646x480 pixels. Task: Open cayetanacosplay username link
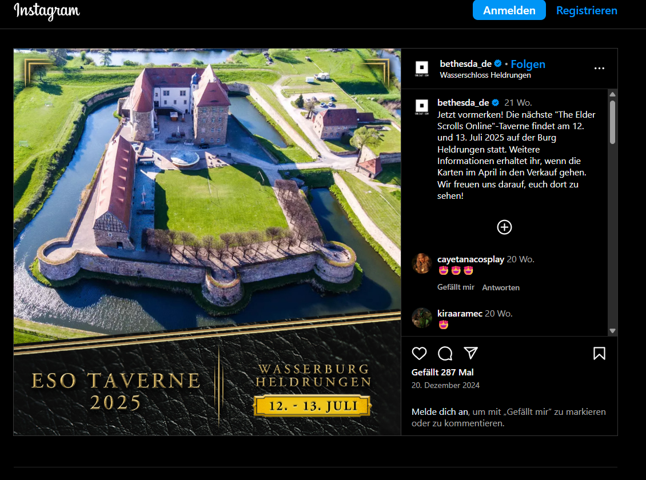(x=470, y=259)
